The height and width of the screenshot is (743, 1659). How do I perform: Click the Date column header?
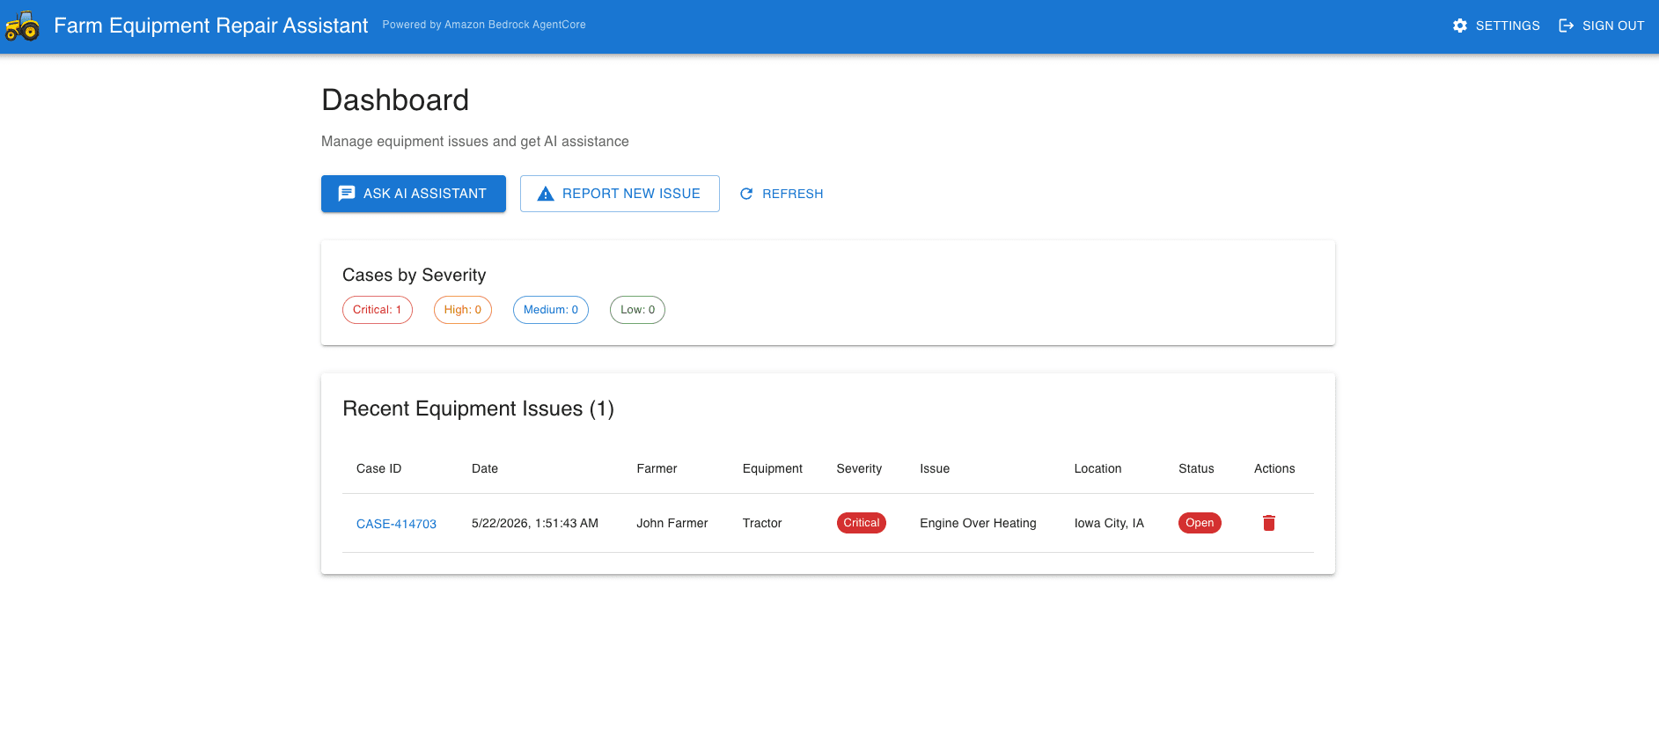pyautogui.click(x=485, y=468)
